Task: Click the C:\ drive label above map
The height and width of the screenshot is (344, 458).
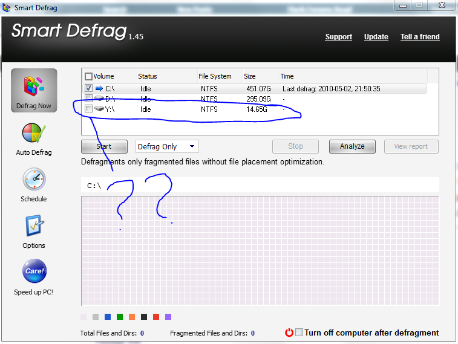Action: (x=94, y=186)
